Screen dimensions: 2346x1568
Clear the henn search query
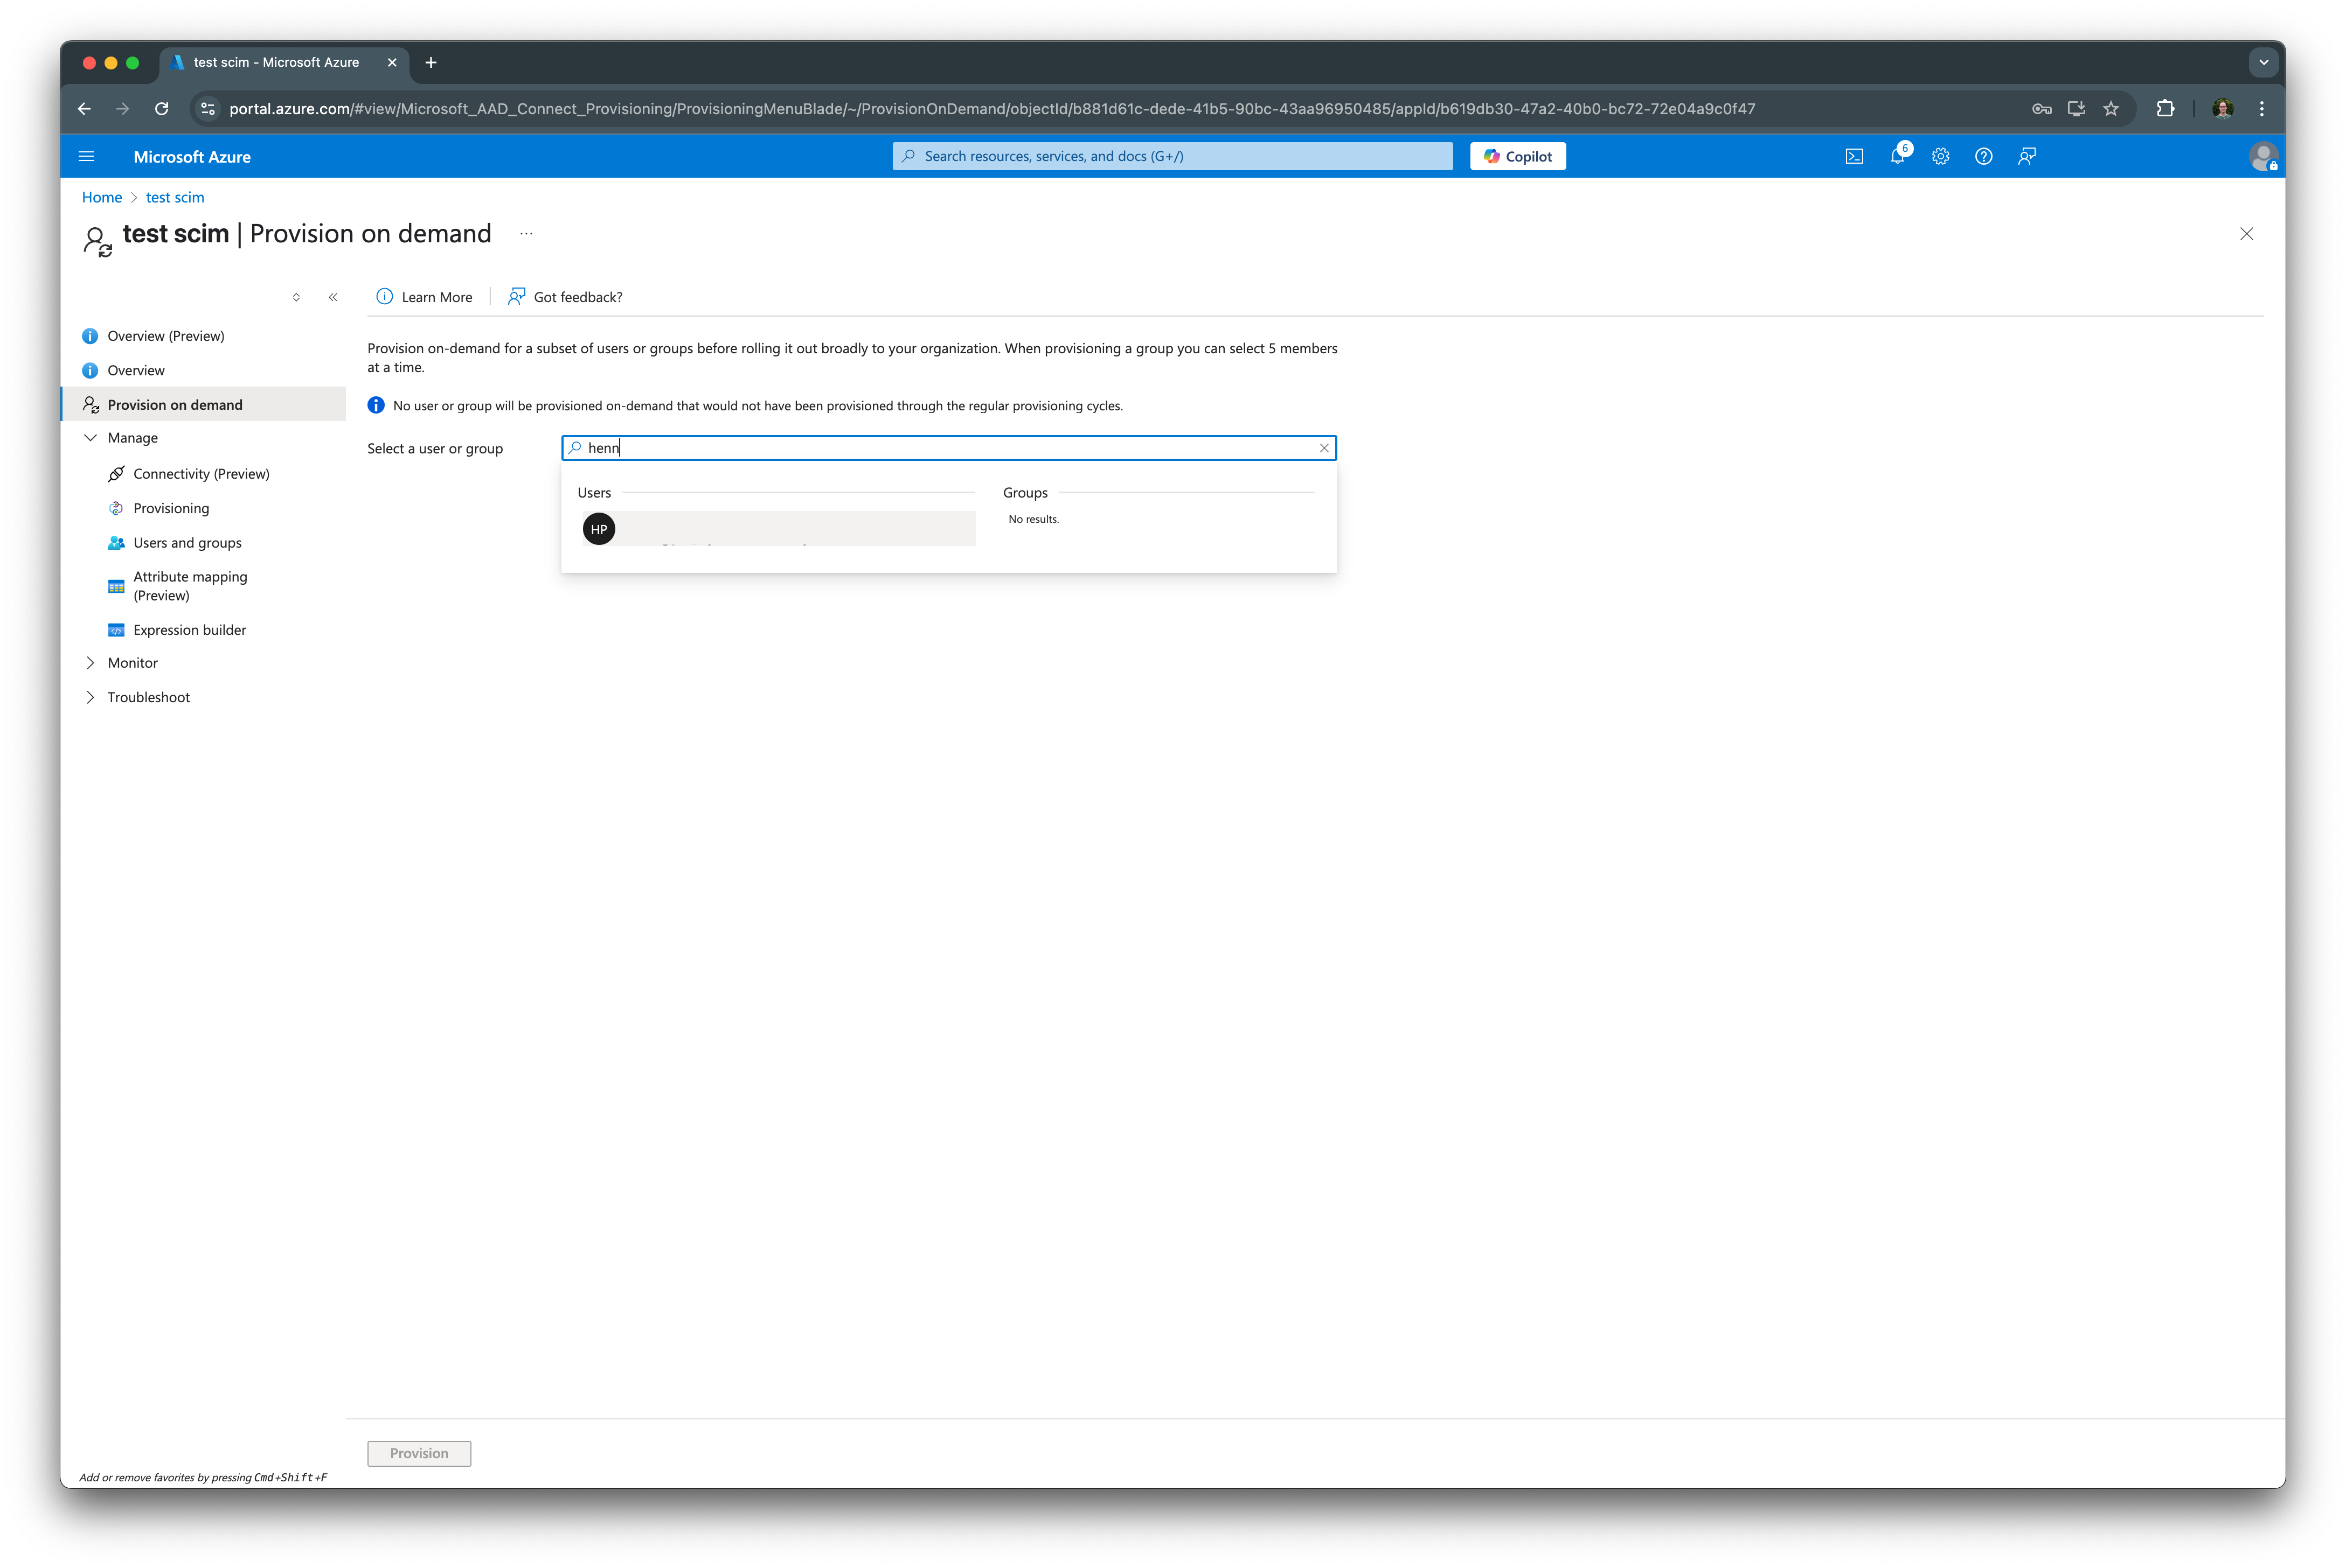(1323, 448)
